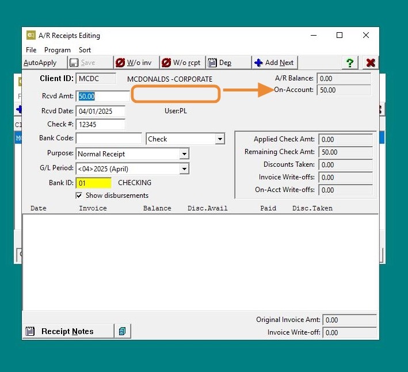Image resolution: width=408 pixels, height=372 pixels.
Task: Click the empty Bank Code field
Action: [109, 139]
